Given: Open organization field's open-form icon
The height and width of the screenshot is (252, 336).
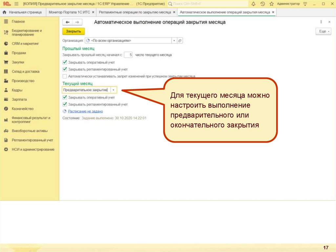Looking at the screenshot, I should pos(180,41).
